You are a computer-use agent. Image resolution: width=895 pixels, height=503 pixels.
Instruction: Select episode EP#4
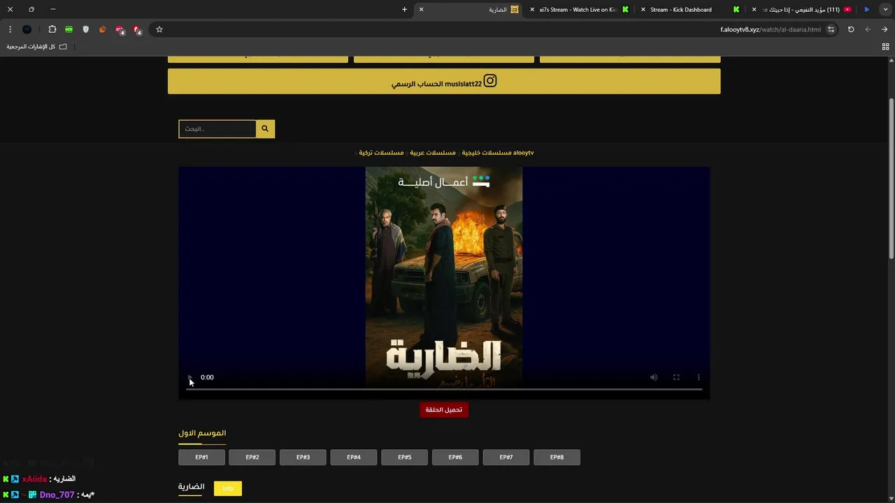point(354,458)
